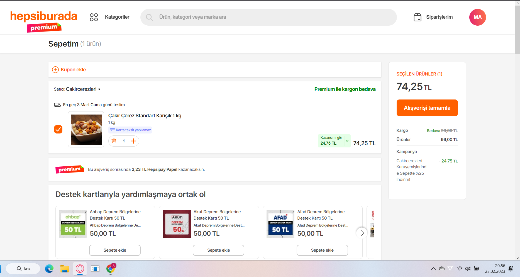Image resolution: width=520 pixels, height=277 pixels.
Task: Increase Çakır Çerez quantity with plus icon
Action: point(133,141)
